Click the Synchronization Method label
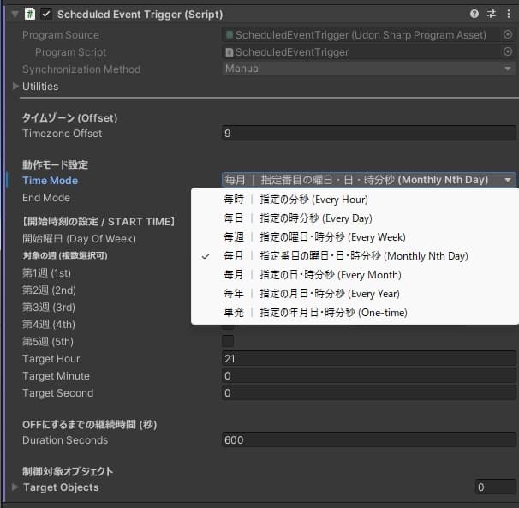 point(81,69)
